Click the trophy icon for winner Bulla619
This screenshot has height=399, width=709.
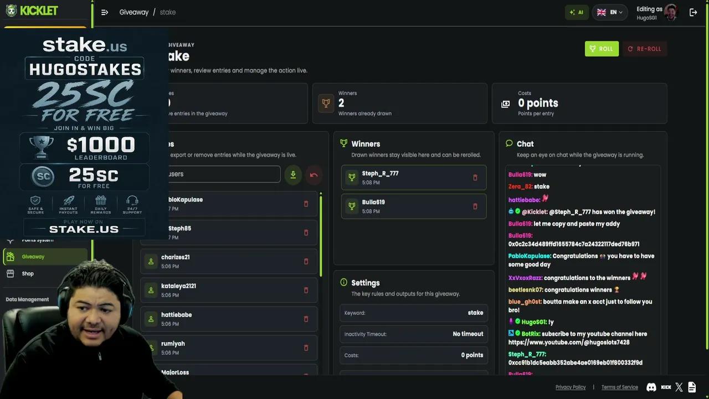pos(352,206)
